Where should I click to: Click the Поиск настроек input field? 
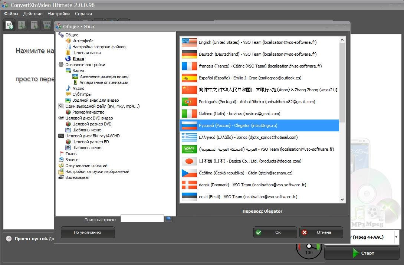[142, 218]
